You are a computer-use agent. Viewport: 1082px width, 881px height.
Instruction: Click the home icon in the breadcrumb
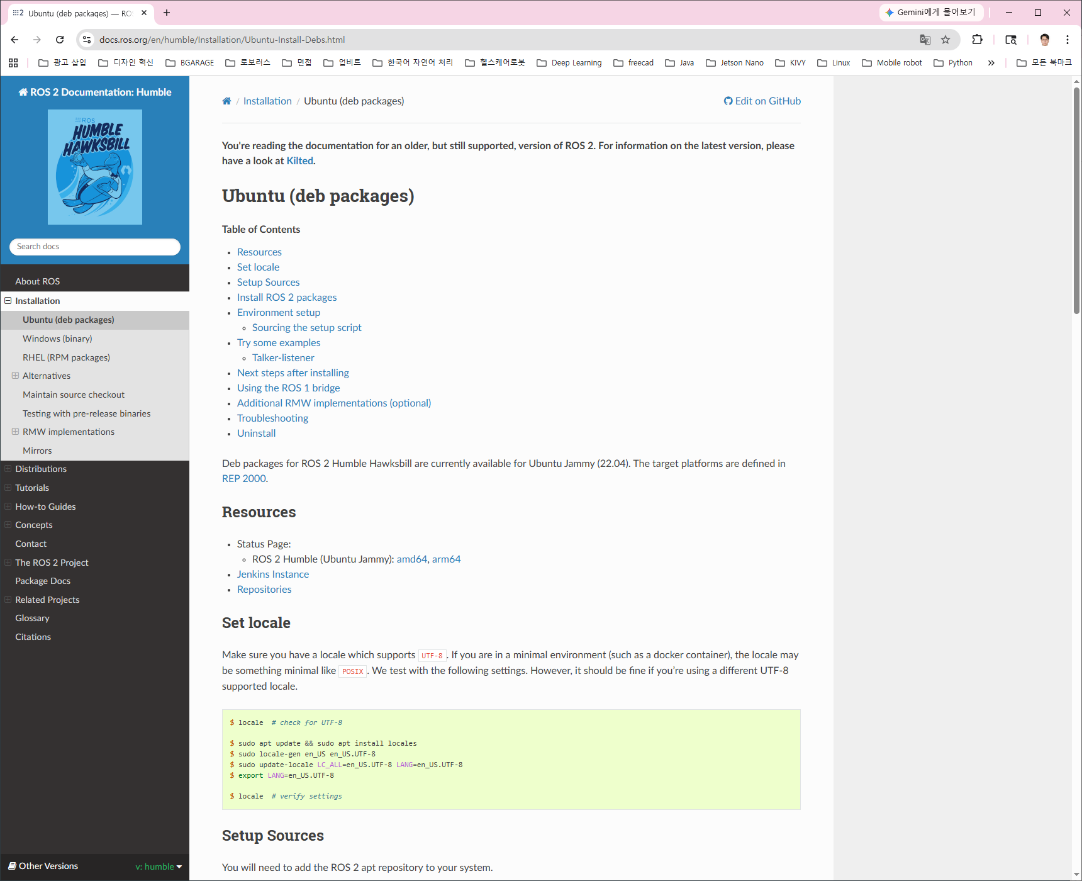point(226,101)
